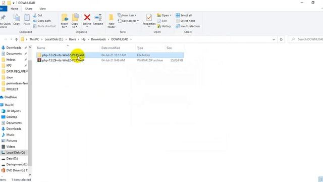
Task: Click Paste shortcut in the ribbon
Action: pos(44,26)
